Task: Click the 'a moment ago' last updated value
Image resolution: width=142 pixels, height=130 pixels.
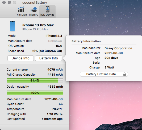Action: pyautogui.click(x=52, y=119)
